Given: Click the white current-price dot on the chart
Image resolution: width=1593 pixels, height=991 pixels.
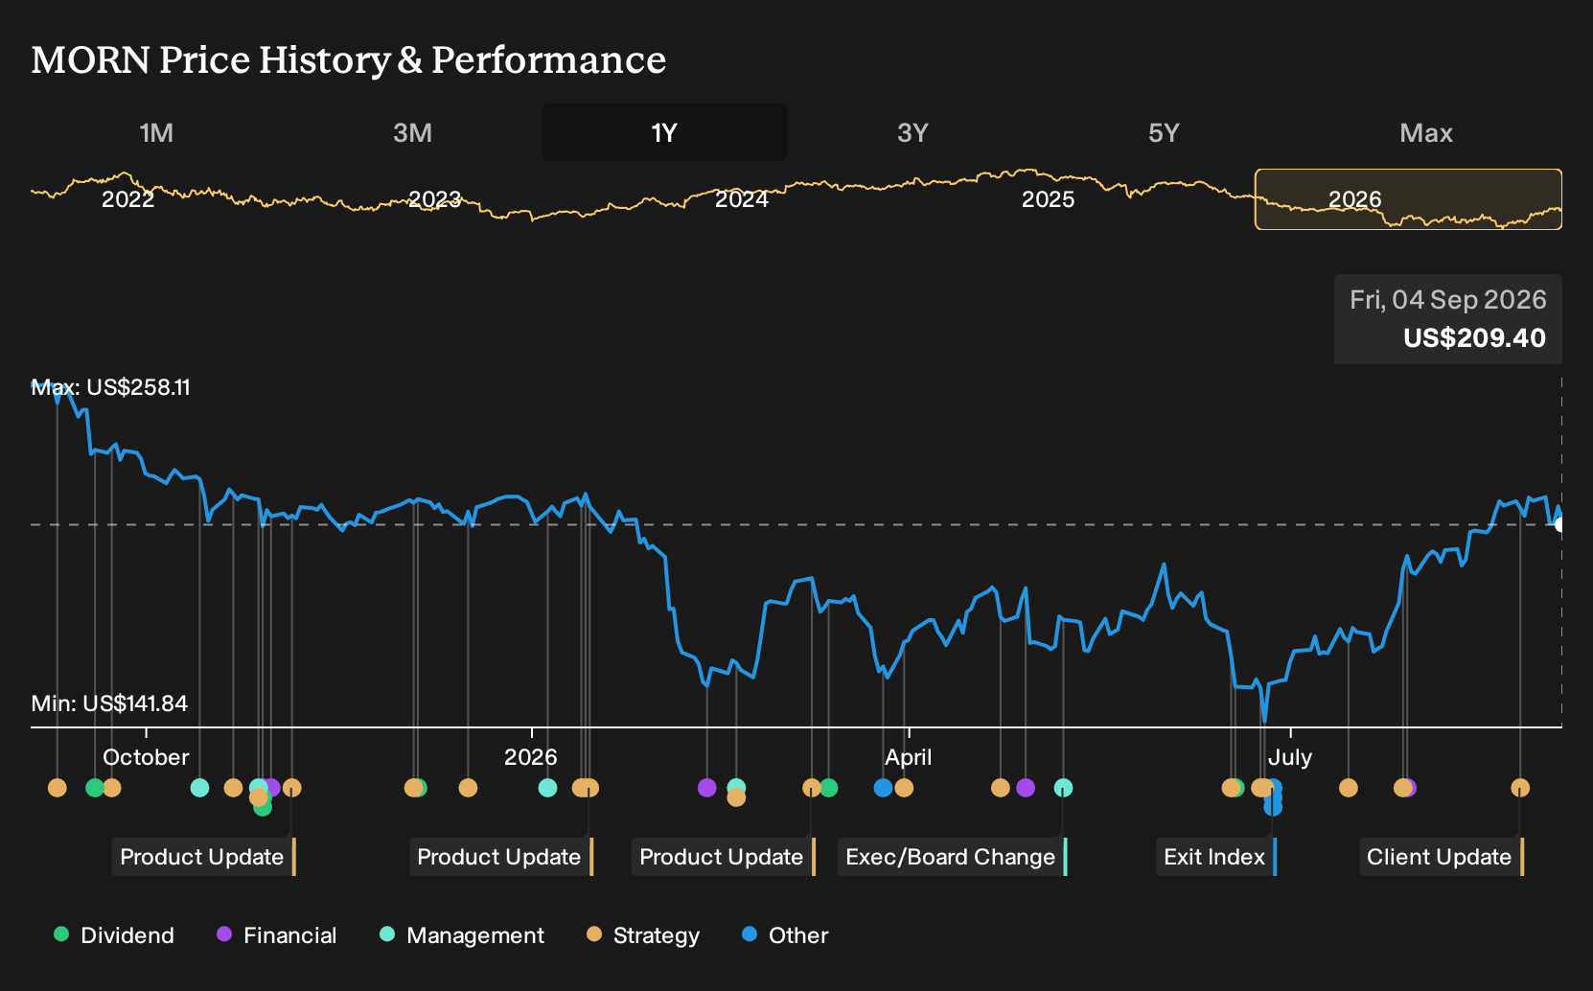Looking at the screenshot, I should click(x=1559, y=524).
